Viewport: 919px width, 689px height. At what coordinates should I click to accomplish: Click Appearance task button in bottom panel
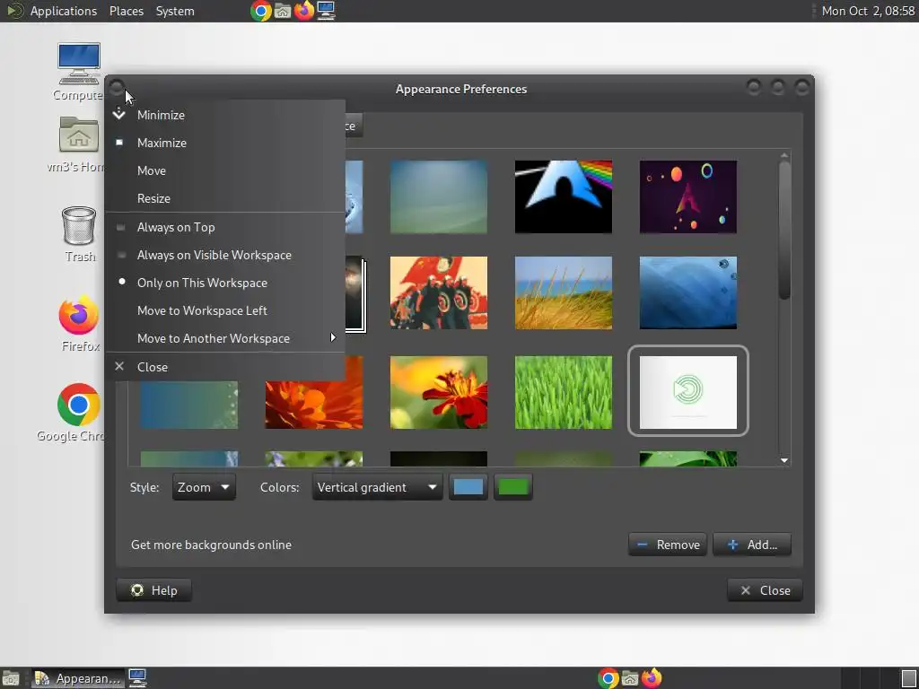click(78, 678)
